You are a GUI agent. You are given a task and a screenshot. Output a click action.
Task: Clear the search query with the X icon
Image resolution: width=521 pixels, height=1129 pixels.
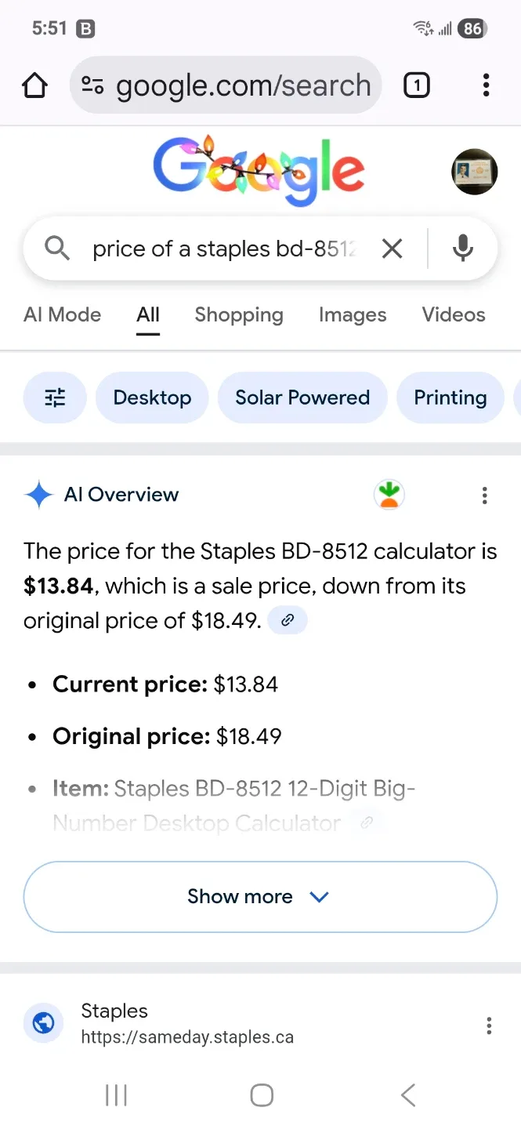point(392,248)
